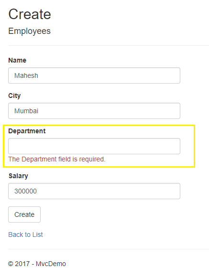The image size is (209, 278).
Task: Open the Back to List link
Action: (x=25, y=235)
